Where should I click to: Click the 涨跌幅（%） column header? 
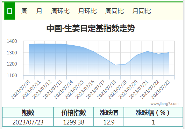tap(154, 112)
